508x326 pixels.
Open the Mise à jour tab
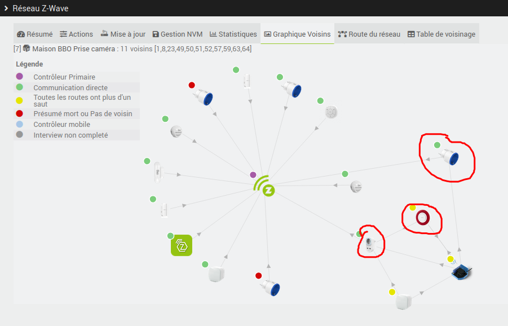pyautogui.click(x=123, y=34)
